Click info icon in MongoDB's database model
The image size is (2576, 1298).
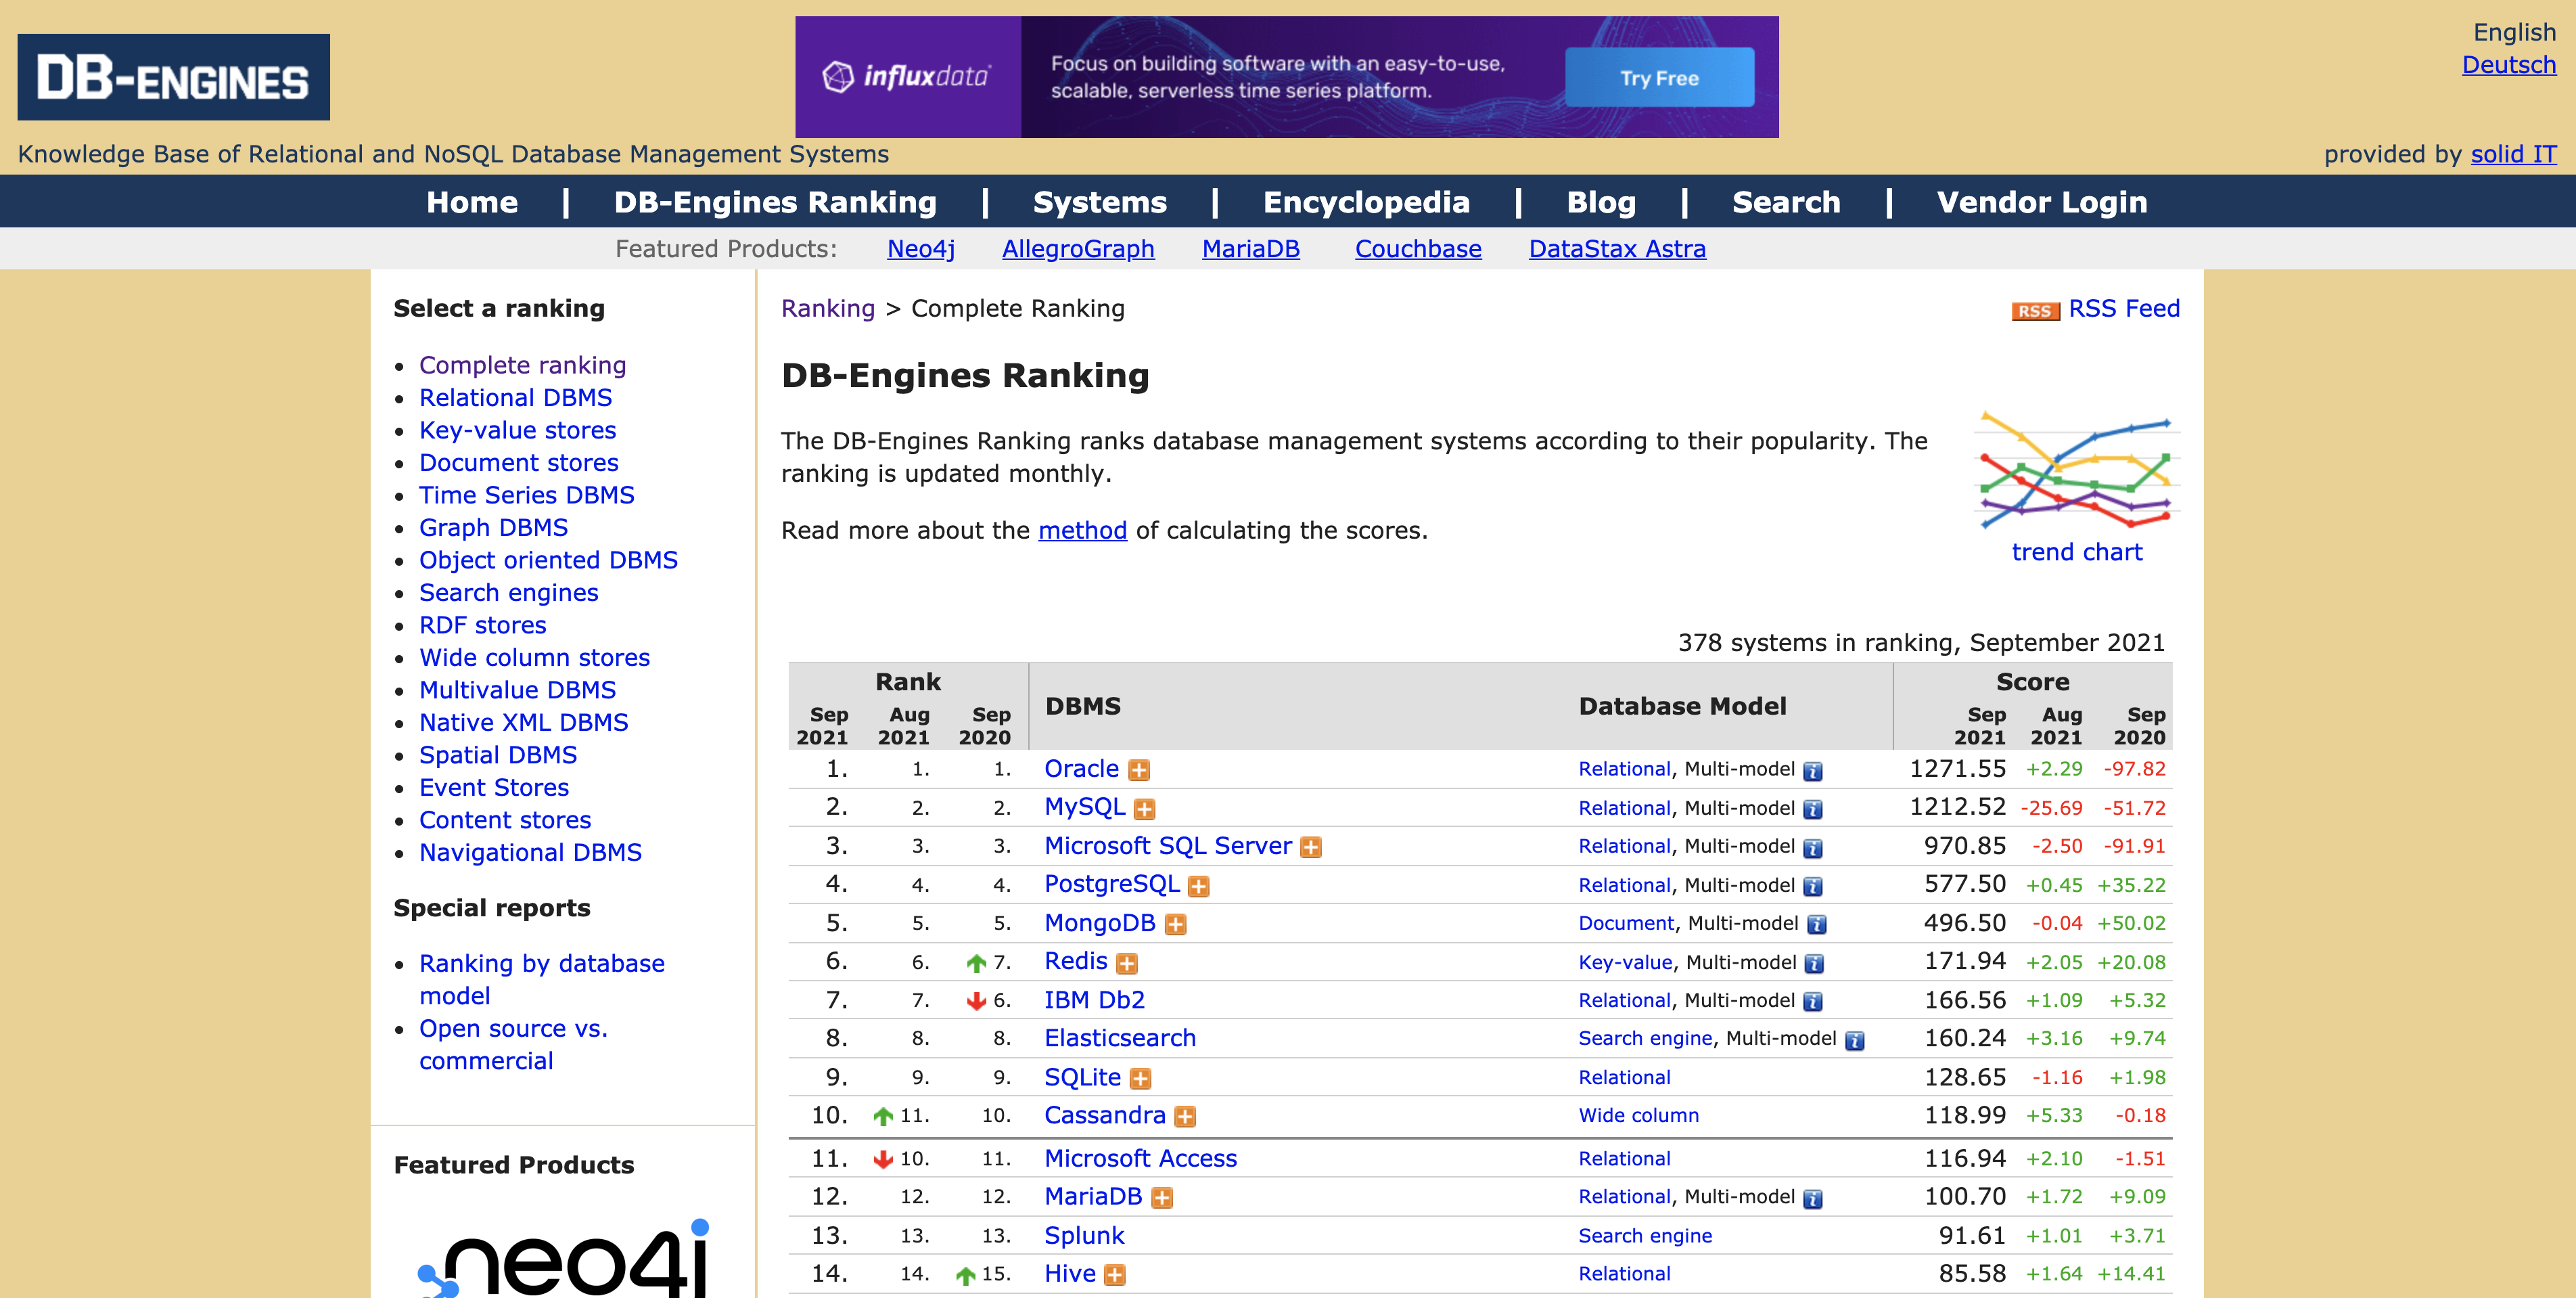pyautogui.click(x=1816, y=924)
